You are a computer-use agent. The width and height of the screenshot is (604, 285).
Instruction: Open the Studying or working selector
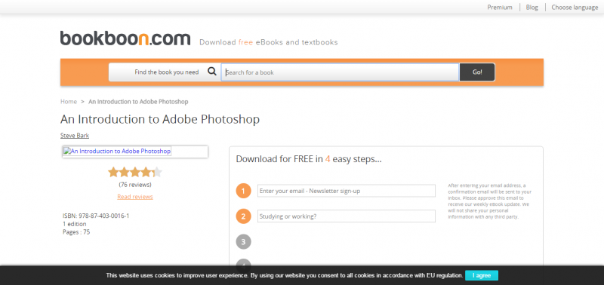347,216
